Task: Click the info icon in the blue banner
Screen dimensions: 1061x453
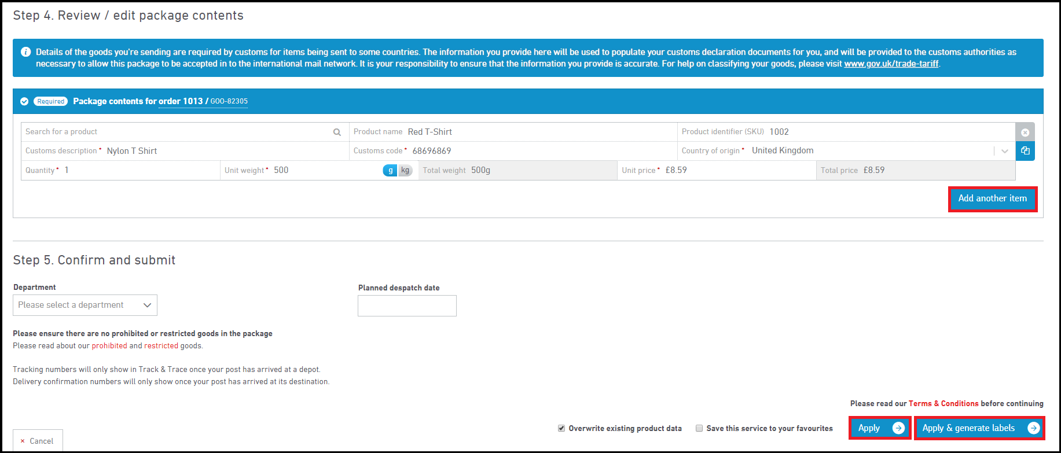Action: pos(25,52)
